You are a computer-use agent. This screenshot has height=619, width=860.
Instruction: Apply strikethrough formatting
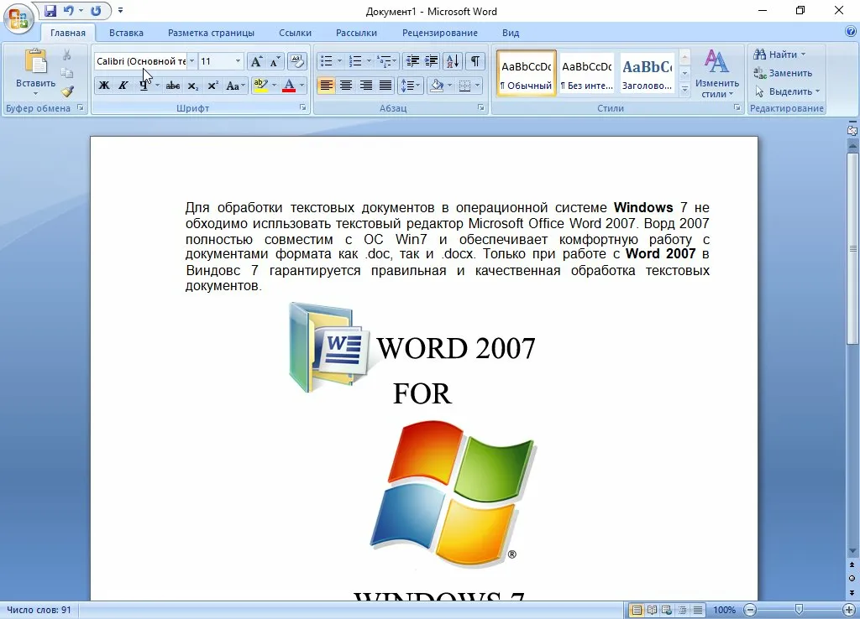[x=173, y=86]
